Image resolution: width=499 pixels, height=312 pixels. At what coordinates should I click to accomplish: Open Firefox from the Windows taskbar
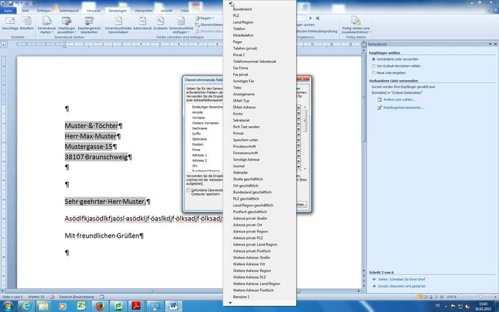pyautogui.click(x=99, y=305)
